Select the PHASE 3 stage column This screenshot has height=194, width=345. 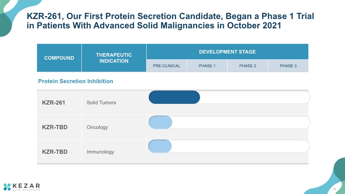click(x=288, y=66)
